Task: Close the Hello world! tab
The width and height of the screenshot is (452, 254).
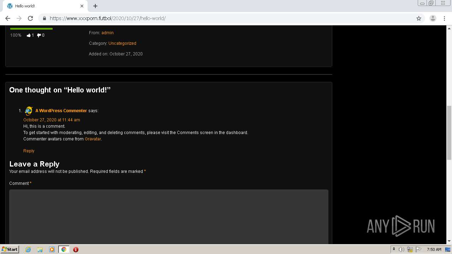Action: pos(82,6)
